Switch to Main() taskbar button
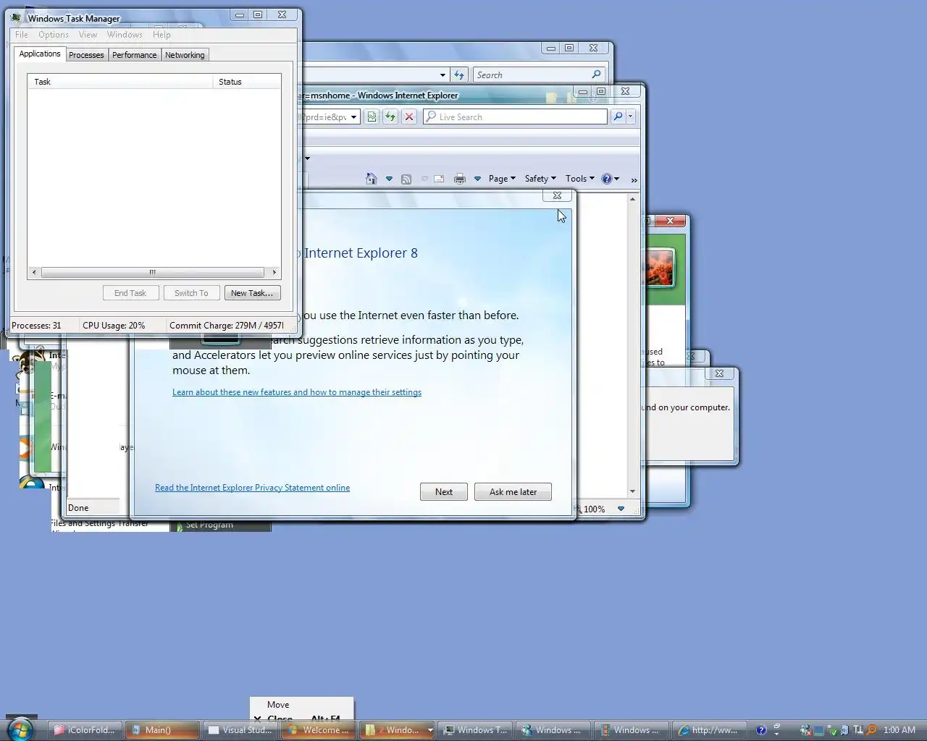Image resolution: width=927 pixels, height=741 pixels. click(162, 730)
